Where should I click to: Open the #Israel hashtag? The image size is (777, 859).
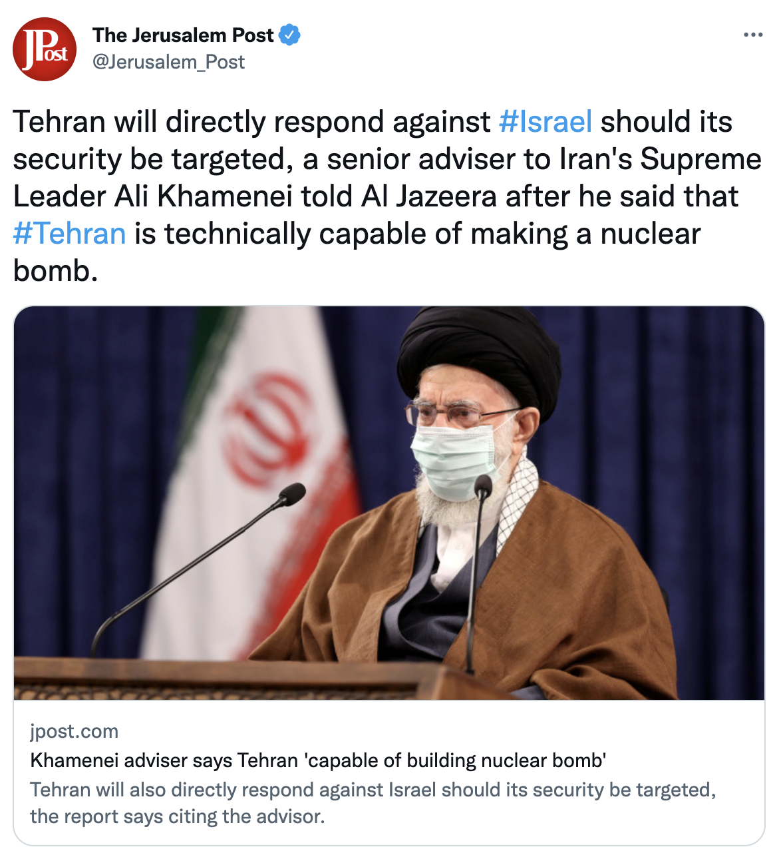click(x=545, y=122)
